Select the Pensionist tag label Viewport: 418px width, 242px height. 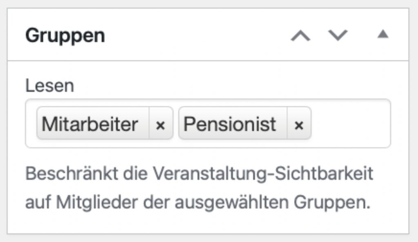[x=230, y=124]
